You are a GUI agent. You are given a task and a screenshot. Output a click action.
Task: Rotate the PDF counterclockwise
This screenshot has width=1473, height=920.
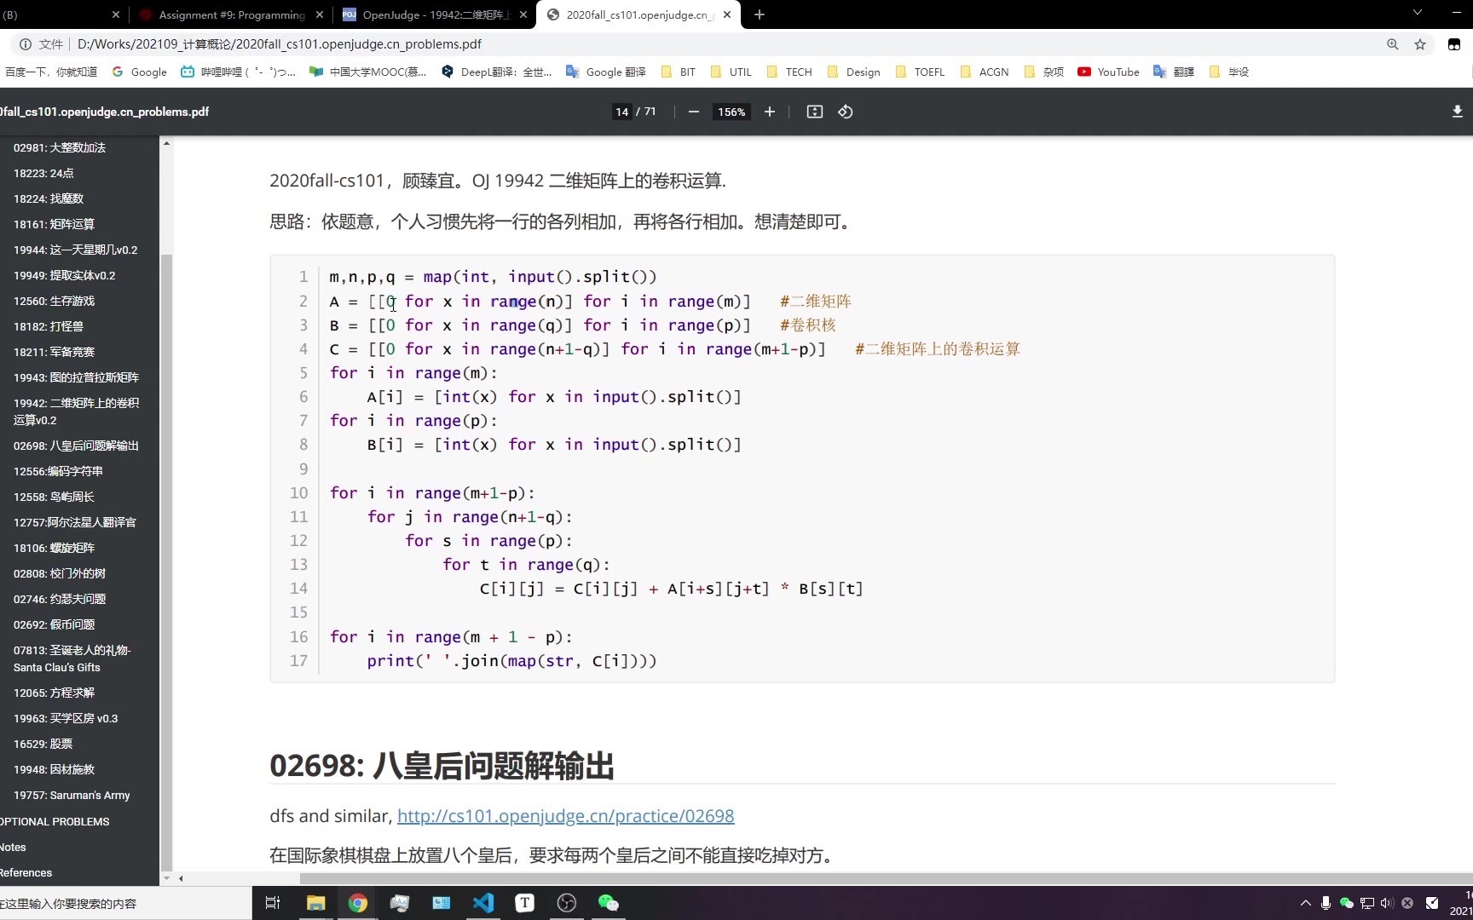click(845, 112)
